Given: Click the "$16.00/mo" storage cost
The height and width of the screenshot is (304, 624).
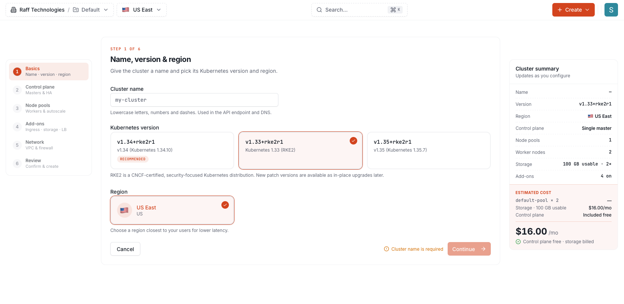Looking at the screenshot, I should click(x=600, y=208).
